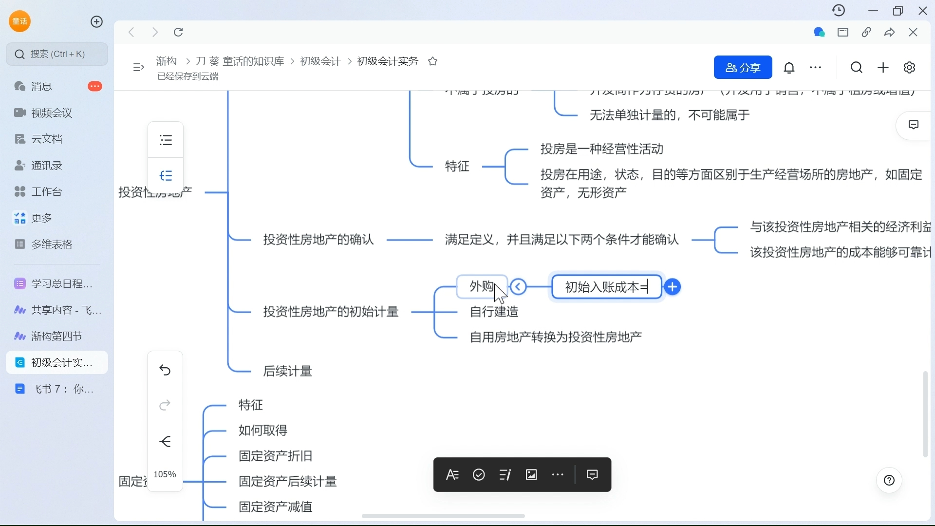Go forward with the right arrow
The width and height of the screenshot is (935, 526).
(x=155, y=32)
